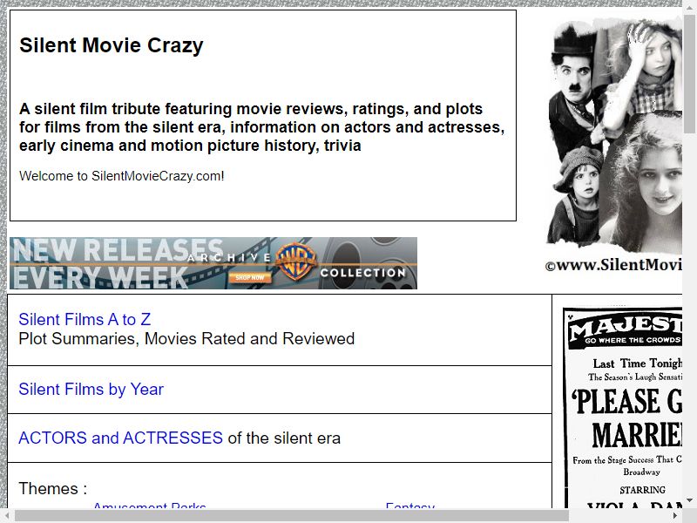This screenshot has width=697, height=523.
Task: Click the horizontal scrollbar thumb
Action: (292, 516)
